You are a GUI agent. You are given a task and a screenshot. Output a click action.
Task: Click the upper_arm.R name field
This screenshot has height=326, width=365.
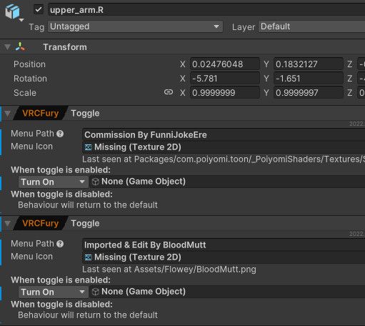pos(206,10)
